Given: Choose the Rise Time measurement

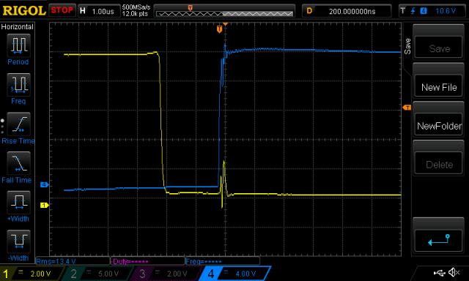Looking at the screenshot, I should (18, 124).
